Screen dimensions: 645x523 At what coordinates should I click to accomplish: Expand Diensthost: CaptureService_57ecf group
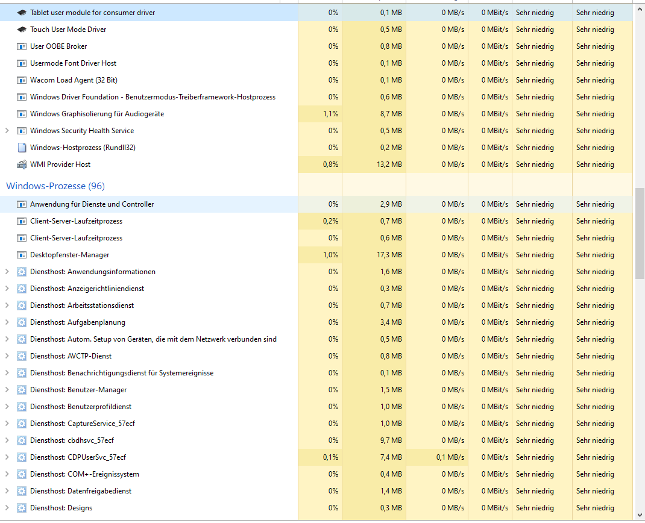(7, 424)
